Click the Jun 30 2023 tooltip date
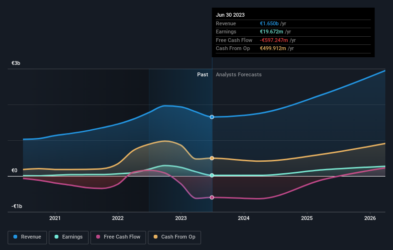The image size is (393, 250). pyautogui.click(x=230, y=15)
